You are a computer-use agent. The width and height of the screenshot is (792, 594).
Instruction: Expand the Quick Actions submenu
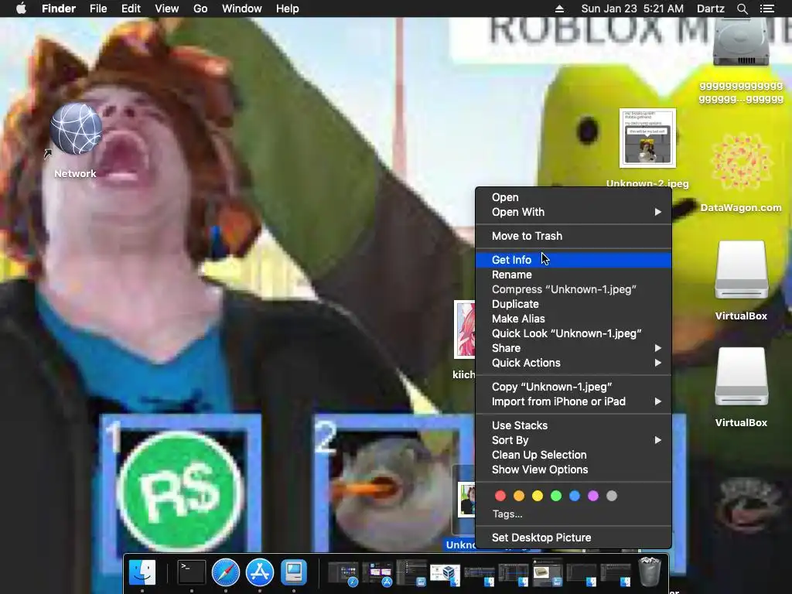(x=573, y=363)
